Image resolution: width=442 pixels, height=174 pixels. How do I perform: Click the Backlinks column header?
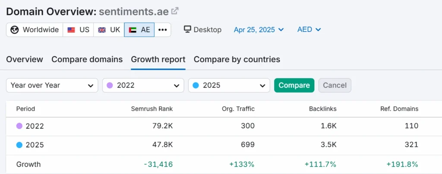tap(323, 109)
